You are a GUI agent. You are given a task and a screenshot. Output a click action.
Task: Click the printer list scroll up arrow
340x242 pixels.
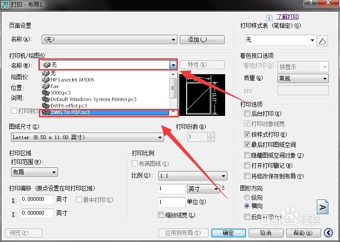click(173, 74)
